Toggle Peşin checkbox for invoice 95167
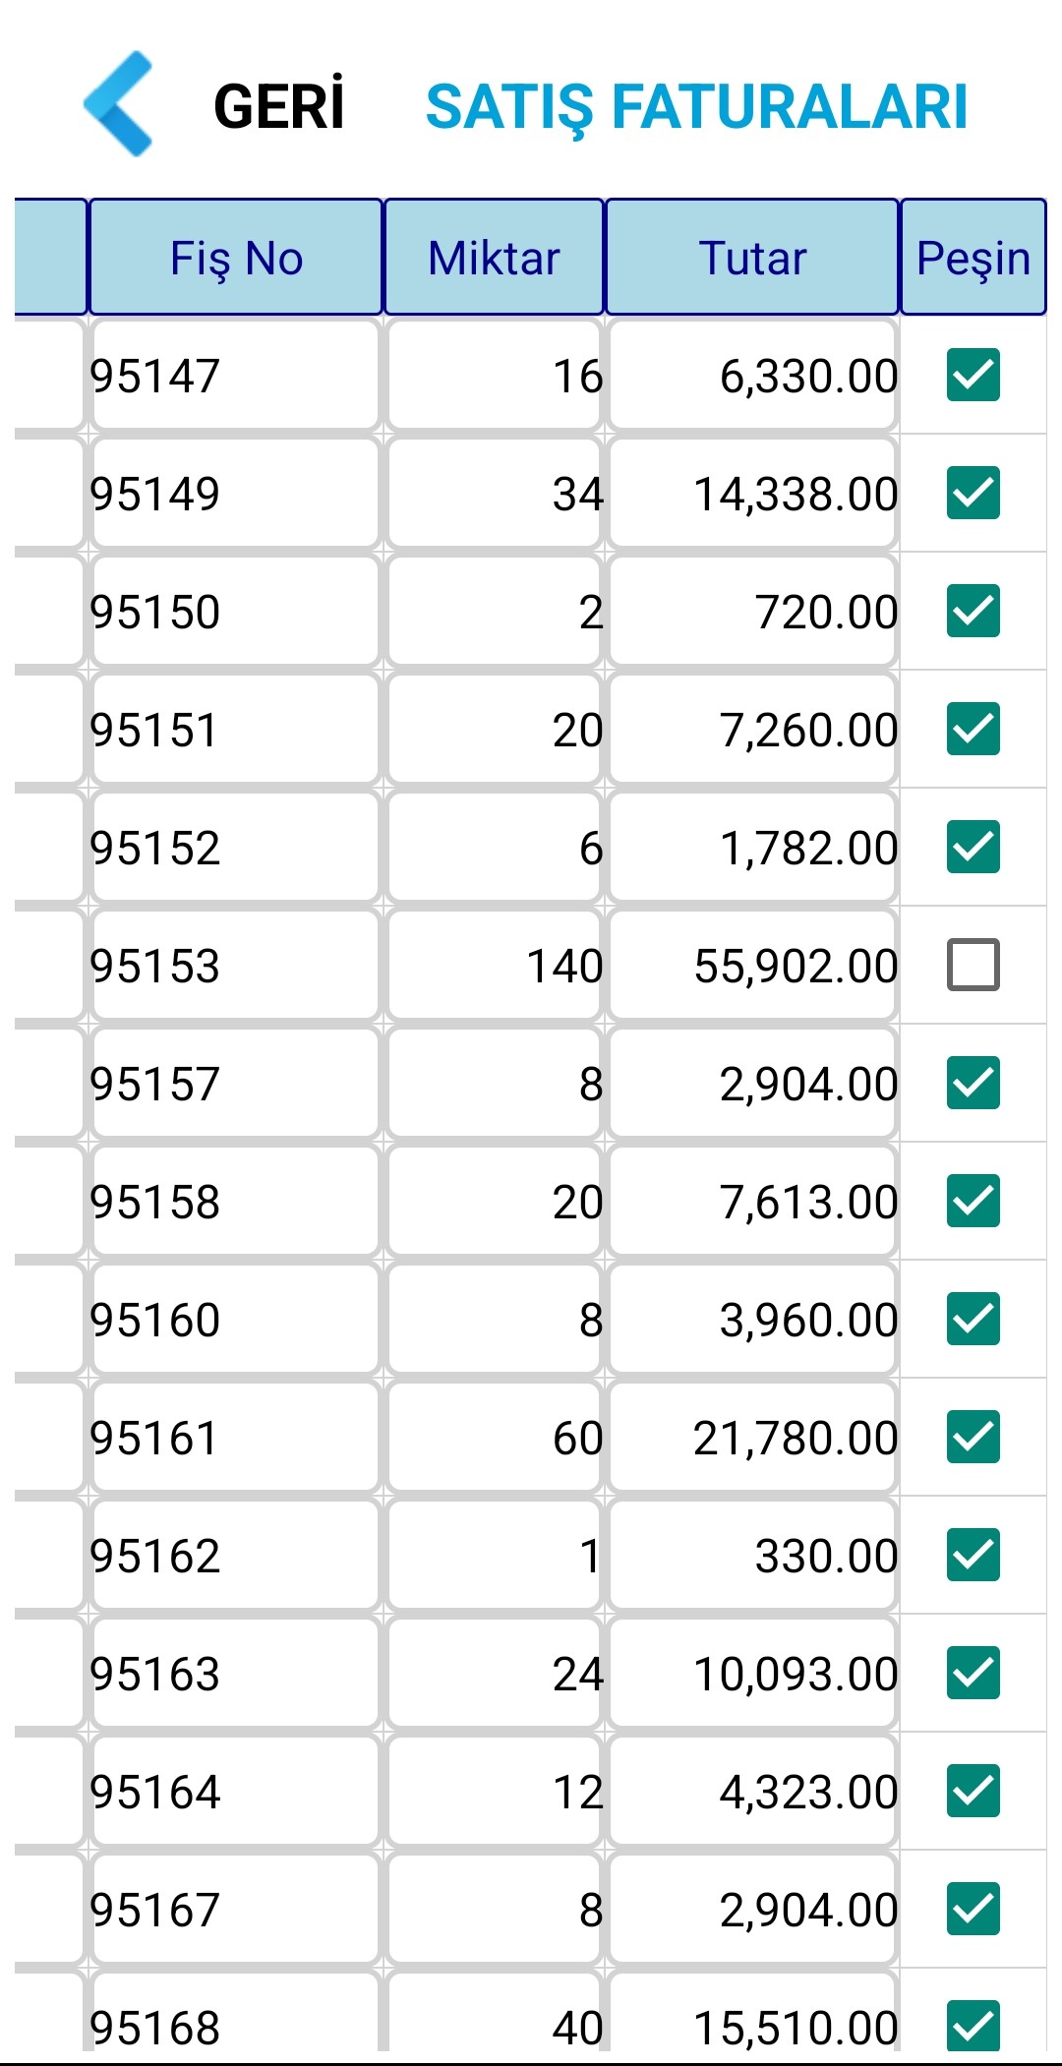This screenshot has height=2066, width=1062. point(973,1910)
